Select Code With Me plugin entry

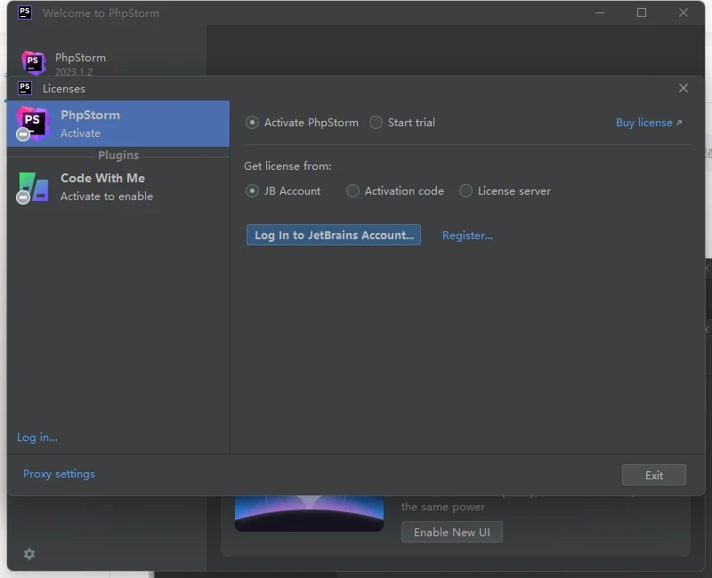point(118,187)
